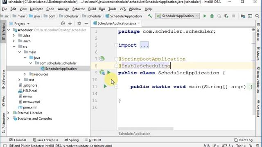Open the 6: TODO tool window

point(93,140)
